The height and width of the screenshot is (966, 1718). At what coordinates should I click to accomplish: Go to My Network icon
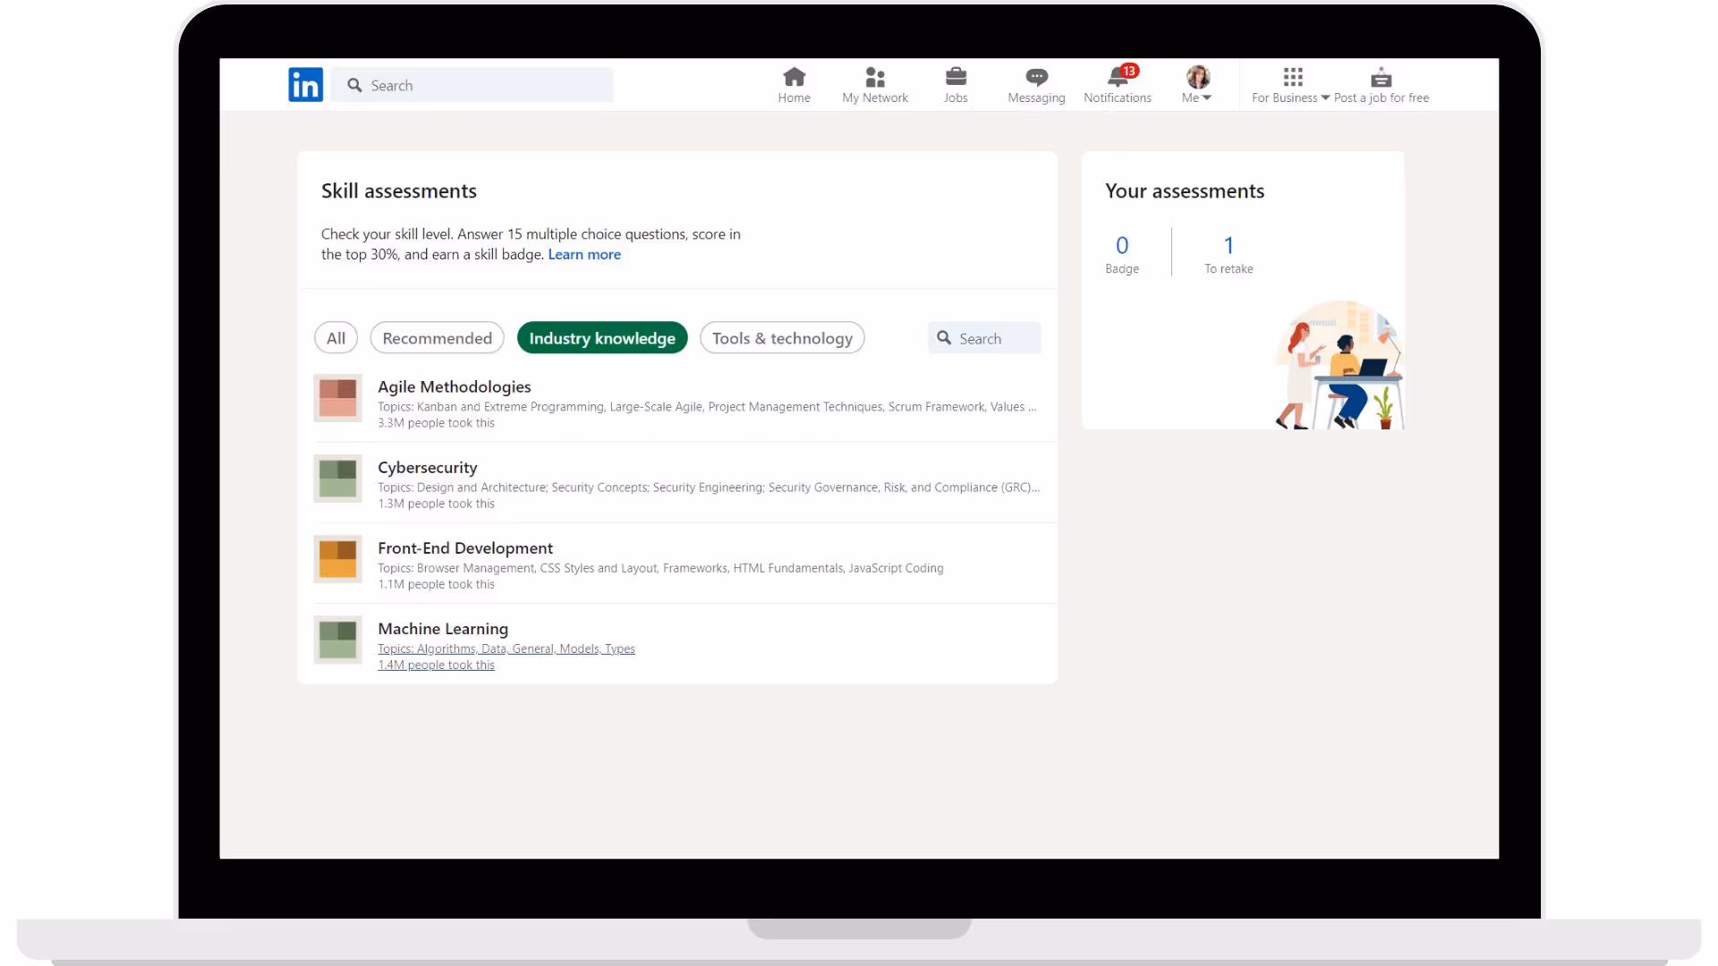(874, 77)
